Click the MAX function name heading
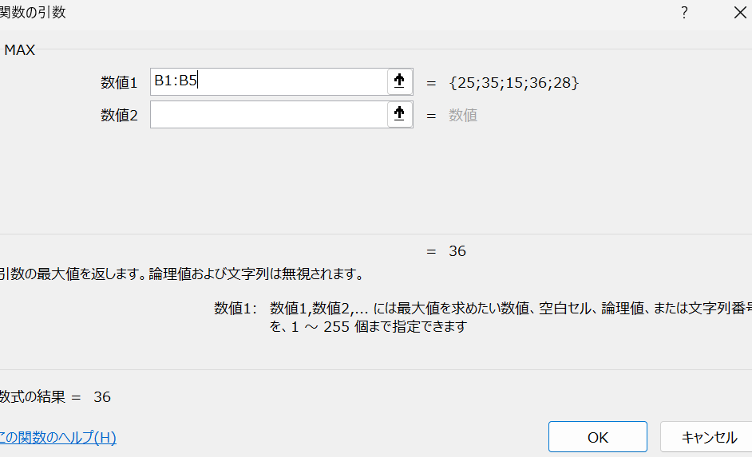The height and width of the screenshot is (457, 752). (x=20, y=50)
